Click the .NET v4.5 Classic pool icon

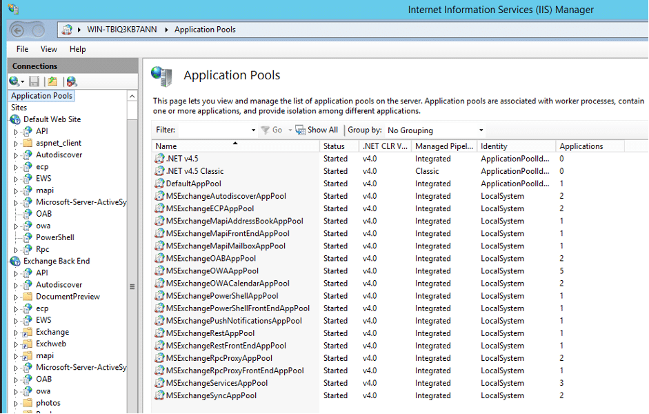pos(159,171)
